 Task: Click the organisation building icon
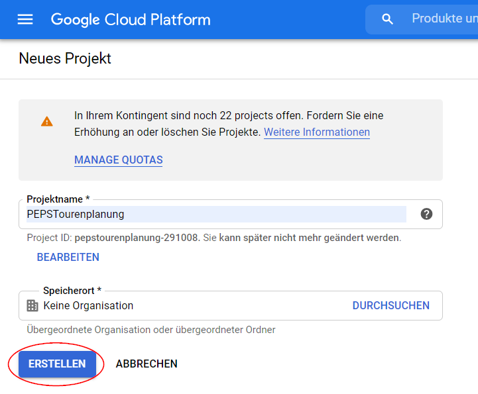[32, 305]
